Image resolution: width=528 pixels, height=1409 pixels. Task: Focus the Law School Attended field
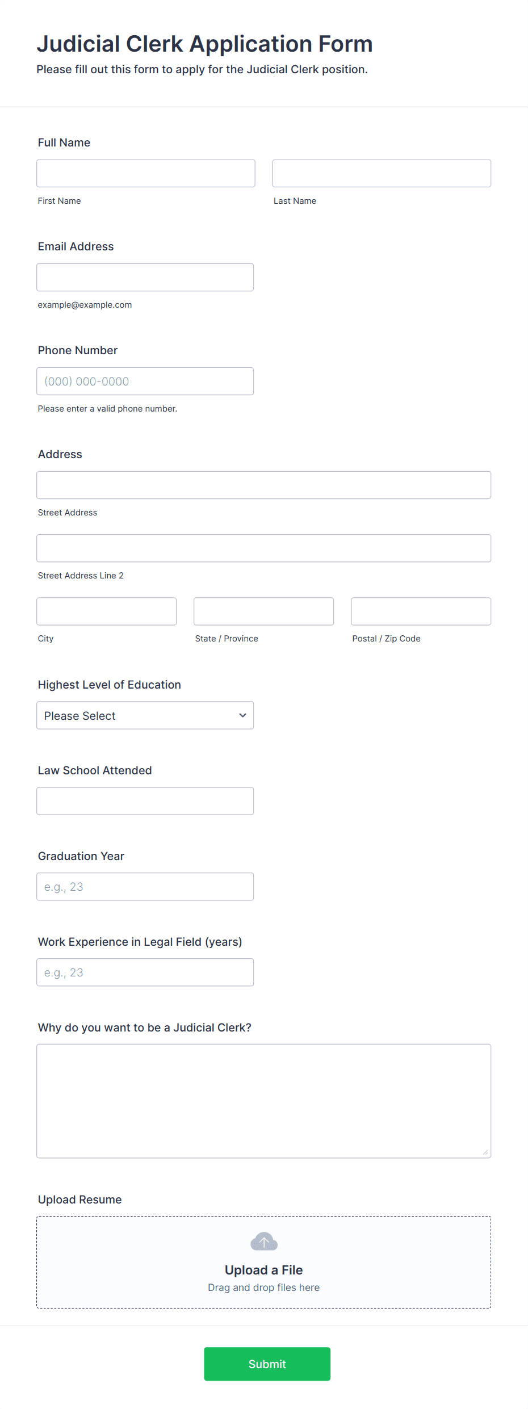[x=145, y=800]
